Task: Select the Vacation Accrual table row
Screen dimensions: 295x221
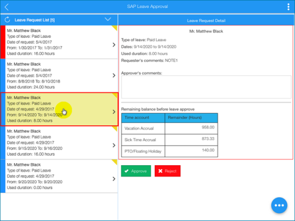Action: tap(170, 128)
